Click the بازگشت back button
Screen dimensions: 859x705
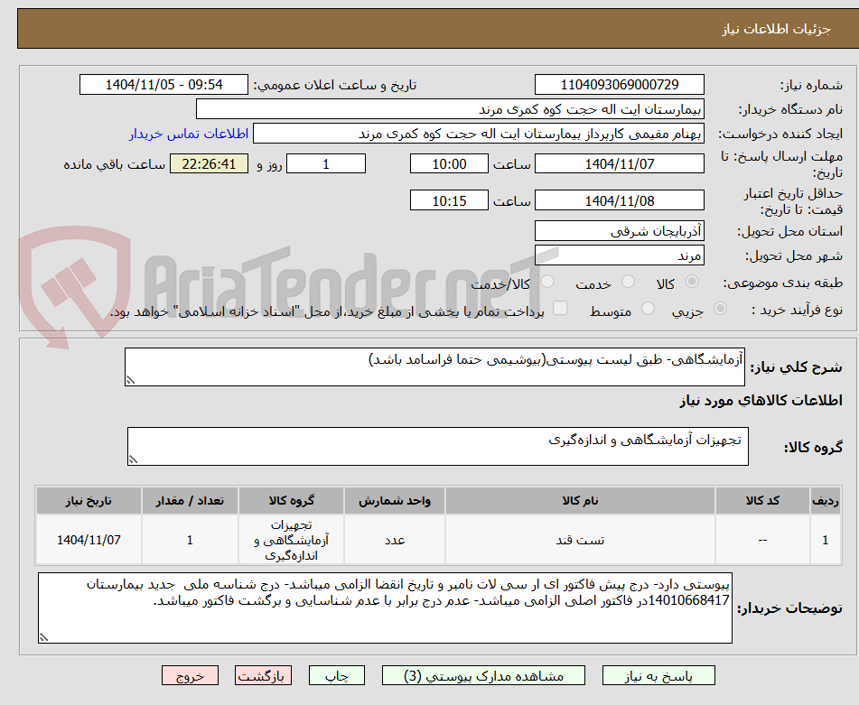(263, 674)
